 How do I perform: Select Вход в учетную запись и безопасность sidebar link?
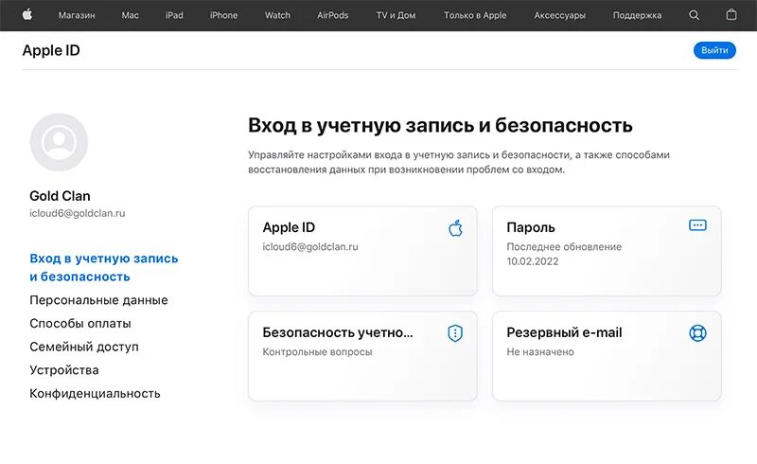(104, 267)
